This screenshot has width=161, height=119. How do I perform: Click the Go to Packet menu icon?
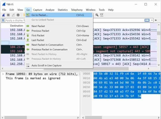point(28,15)
